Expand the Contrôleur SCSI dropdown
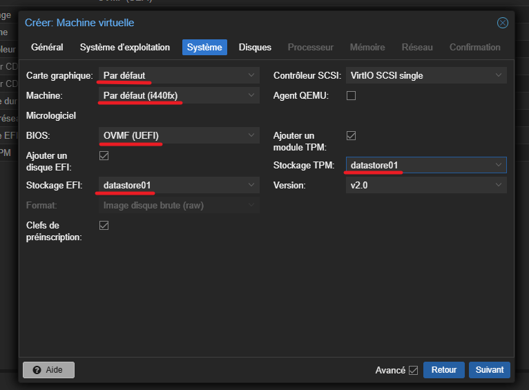The height and width of the screenshot is (390, 529). tap(426, 75)
